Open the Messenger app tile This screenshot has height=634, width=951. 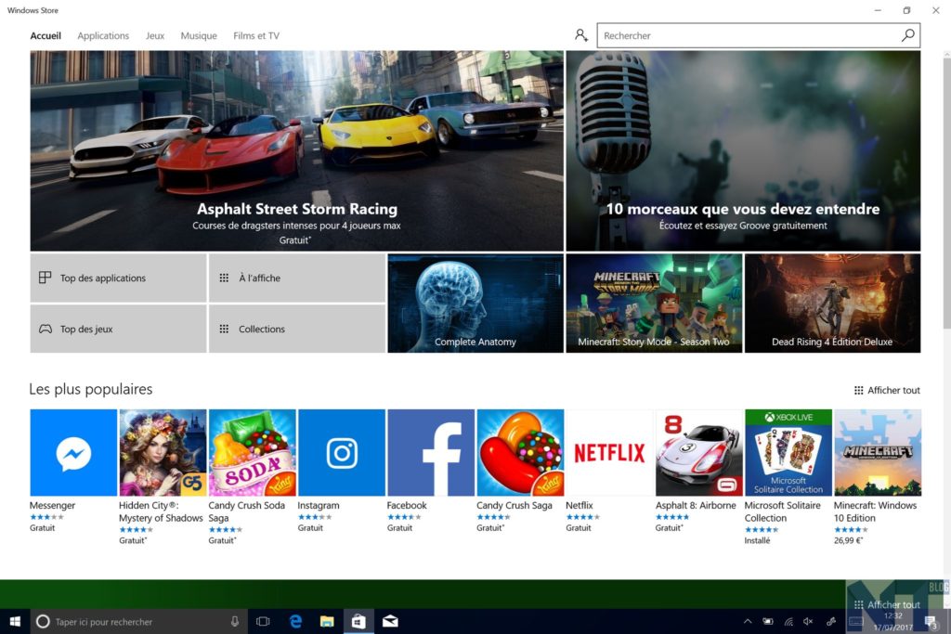72,453
